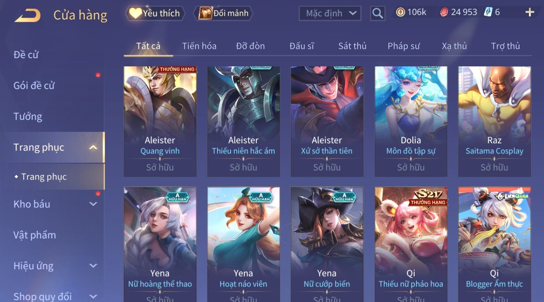Select the Raz Saitama Cosplay skin card
Image resolution: width=544 pixels, height=302 pixels.
click(x=494, y=122)
